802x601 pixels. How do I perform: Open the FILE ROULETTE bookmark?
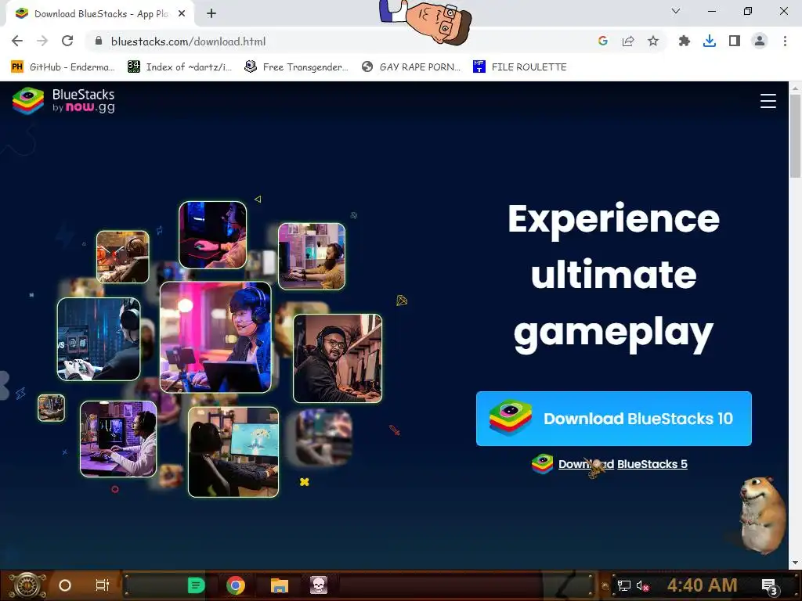(520, 67)
